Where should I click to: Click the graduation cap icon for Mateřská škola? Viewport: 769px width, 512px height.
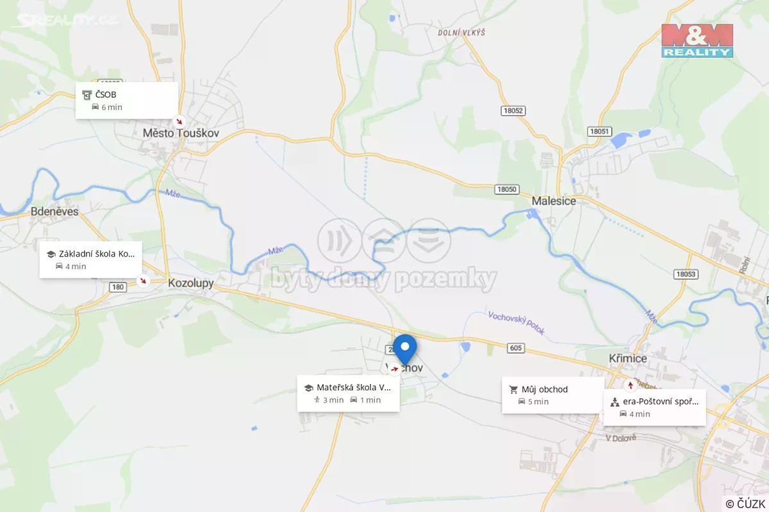coord(308,388)
